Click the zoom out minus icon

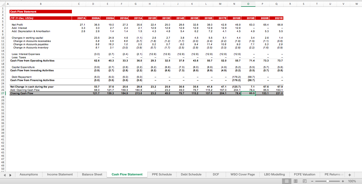click(x=312, y=181)
